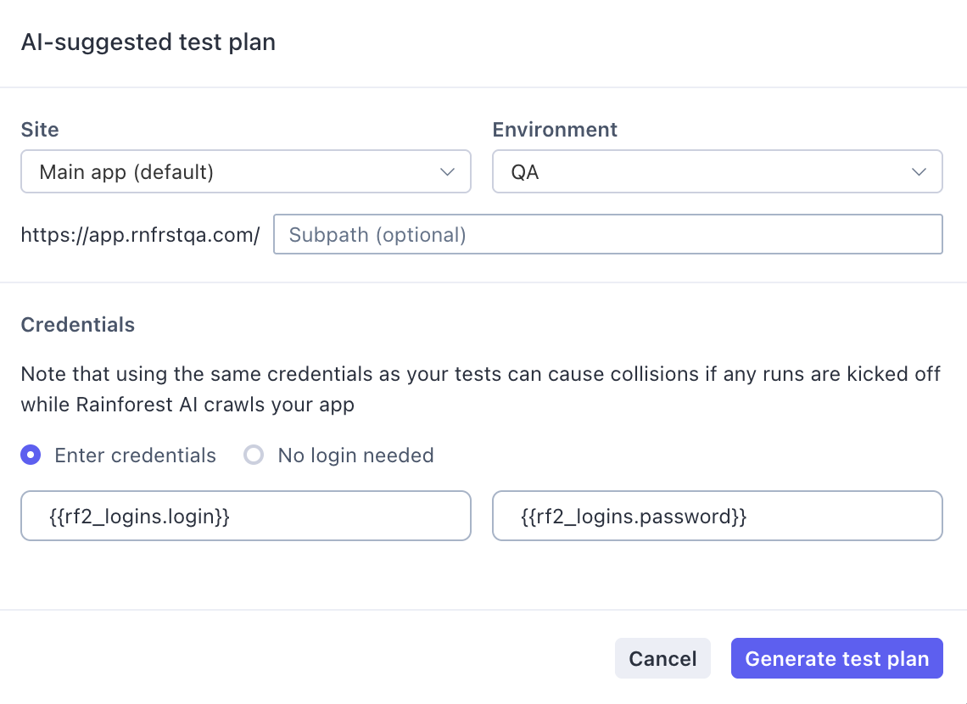Choose the No login needed radio circle

coord(254,455)
